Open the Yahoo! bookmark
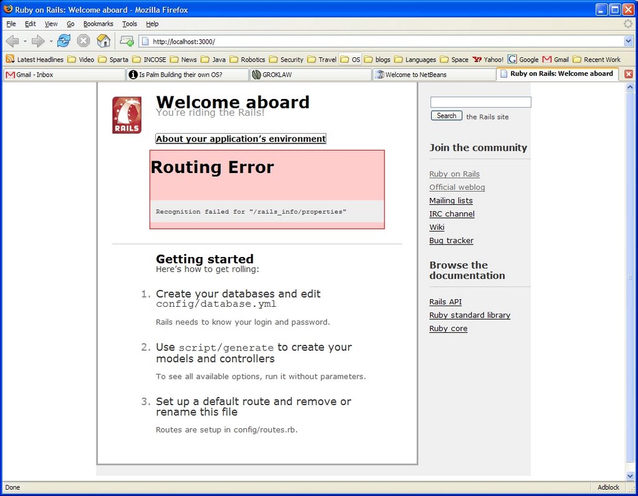The height and width of the screenshot is (496, 638). coord(488,59)
